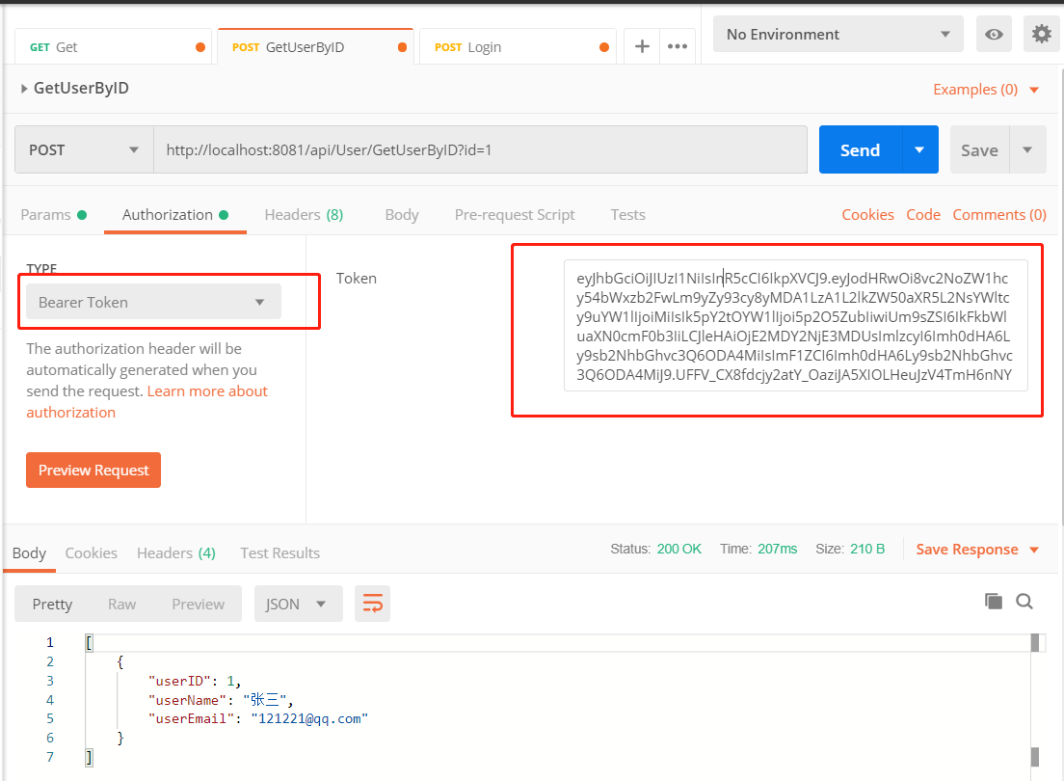The image size is (1064, 781).
Task: Click the 210 B response size value
Action: (867, 549)
